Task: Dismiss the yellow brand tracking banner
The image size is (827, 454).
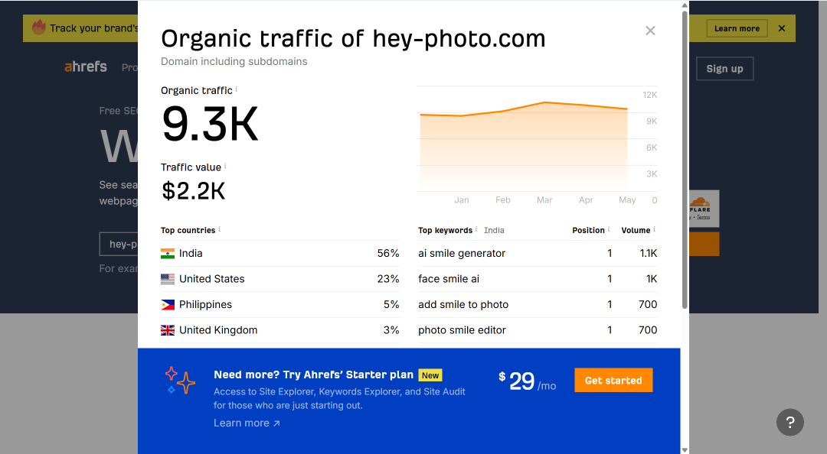Action: (782, 28)
